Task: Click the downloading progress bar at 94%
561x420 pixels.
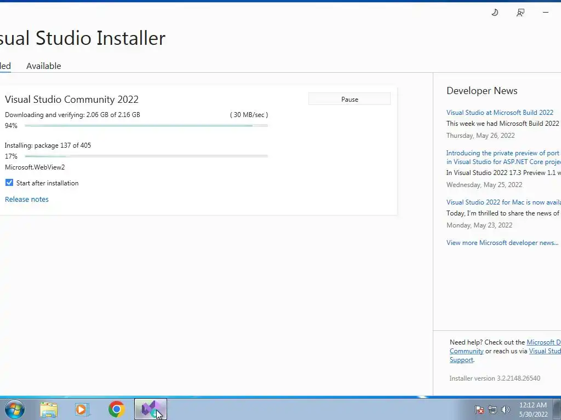Action: click(146, 126)
